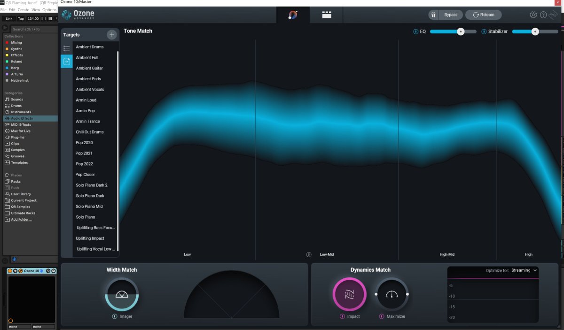Open the second none dropdown under device
This screenshot has height=330, width=564.
click(x=43, y=327)
